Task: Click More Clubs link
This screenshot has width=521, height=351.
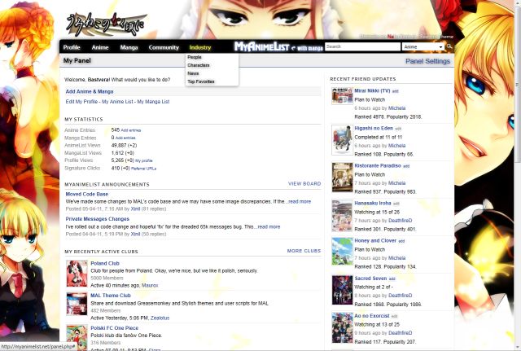Action: click(304, 251)
